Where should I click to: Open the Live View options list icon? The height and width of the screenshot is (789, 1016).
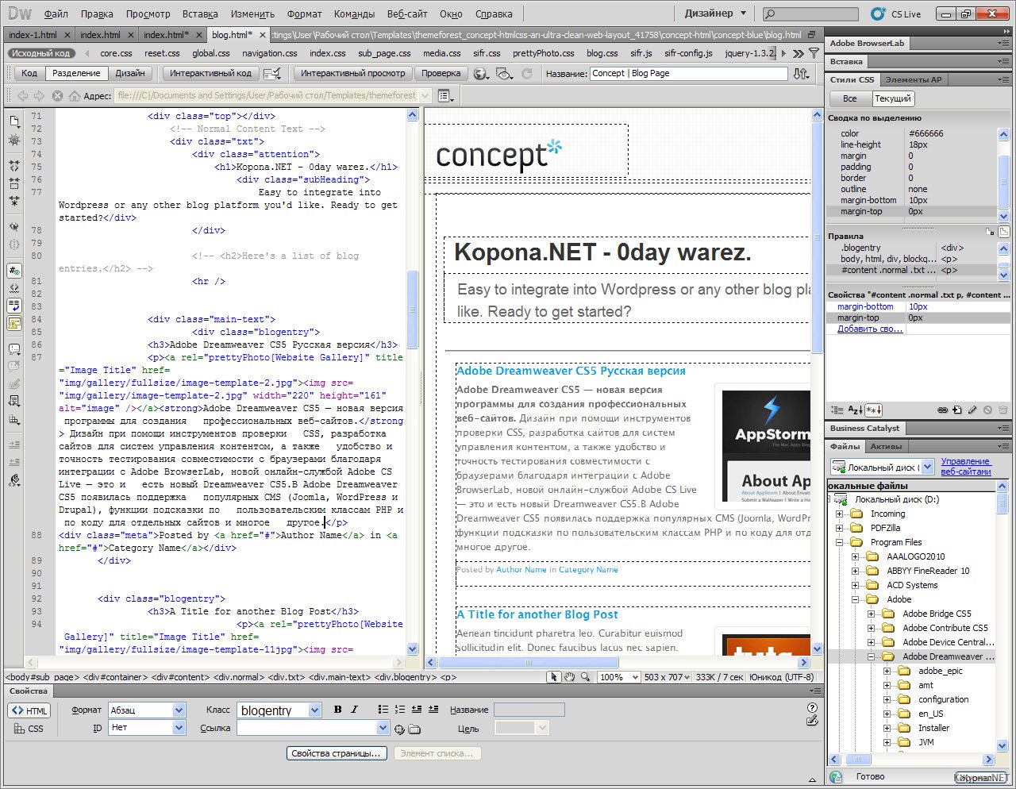click(446, 95)
